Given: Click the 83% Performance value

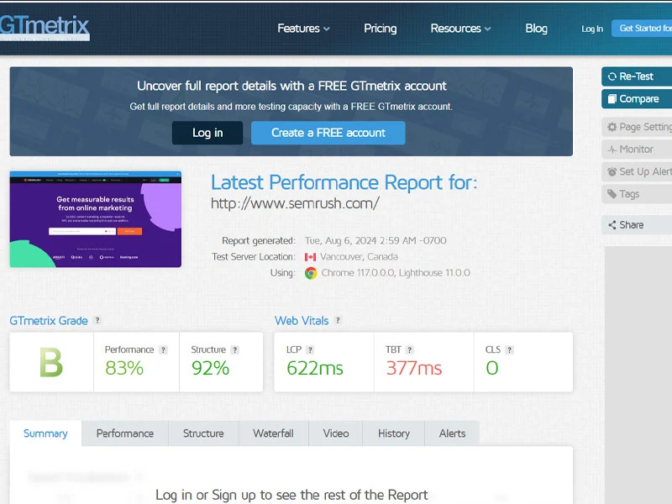Looking at the screenshot, I should 124,368.
